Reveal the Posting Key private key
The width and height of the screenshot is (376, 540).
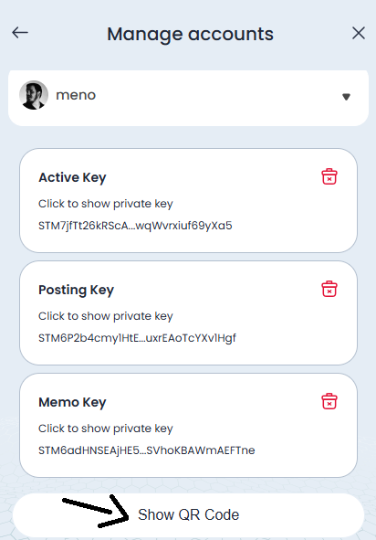pos(105,316)
